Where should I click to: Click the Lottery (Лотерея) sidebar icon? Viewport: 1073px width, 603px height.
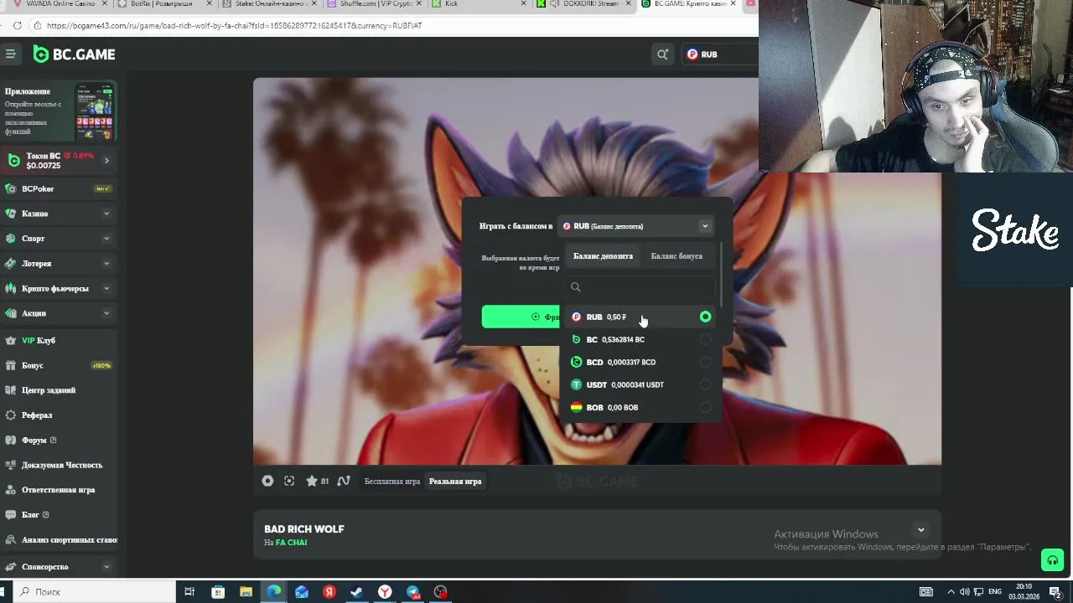tap(11, 263)
